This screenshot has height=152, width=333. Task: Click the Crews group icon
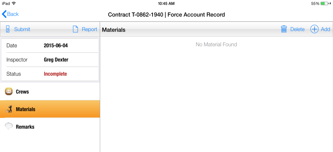tap(9, 92)
